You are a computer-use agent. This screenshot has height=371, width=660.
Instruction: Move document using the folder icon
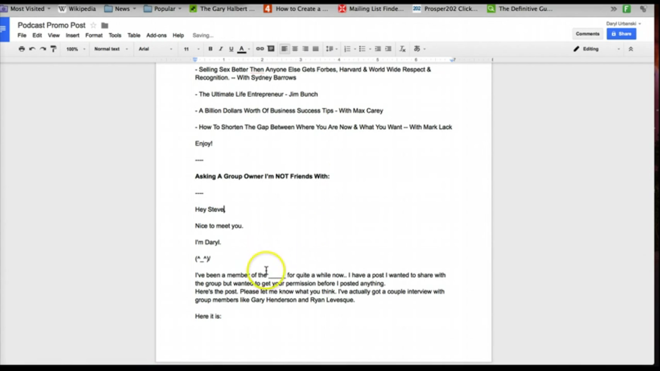[x=105, y=25]
